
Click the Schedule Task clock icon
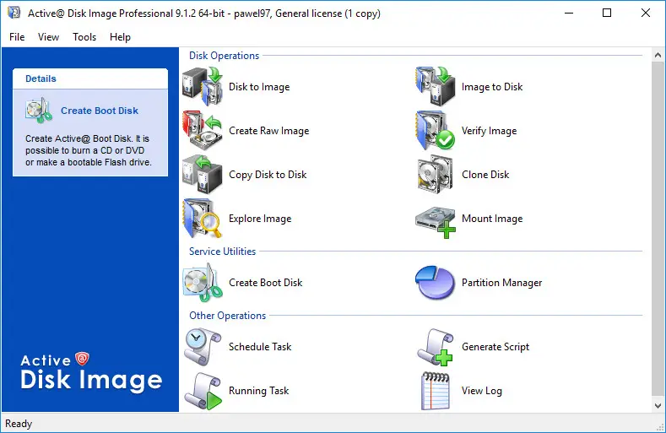point(203,347)
